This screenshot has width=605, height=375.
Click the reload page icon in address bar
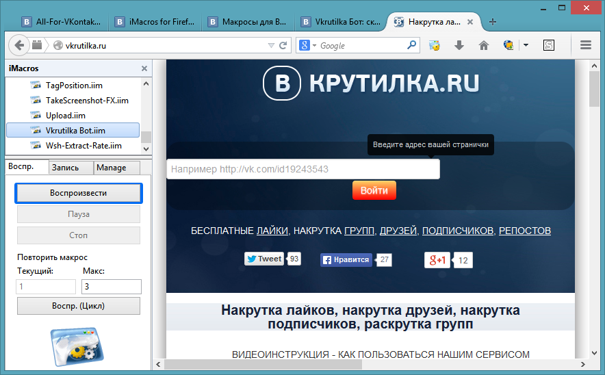click(283, 46)
